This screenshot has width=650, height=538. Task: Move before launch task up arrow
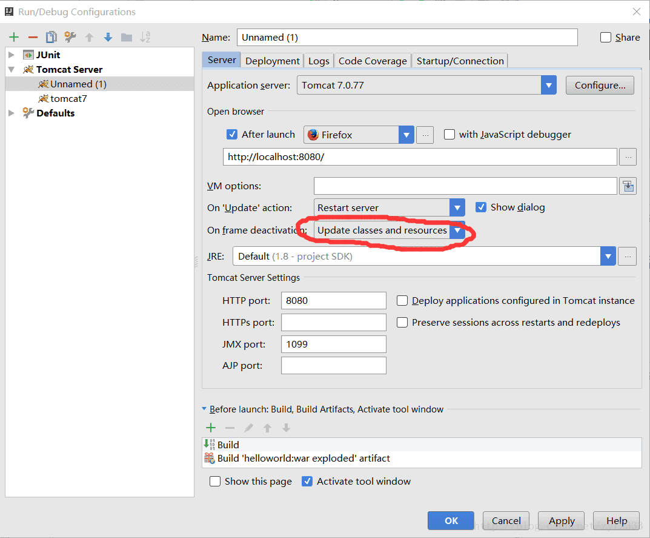click(x=267, y=428)
